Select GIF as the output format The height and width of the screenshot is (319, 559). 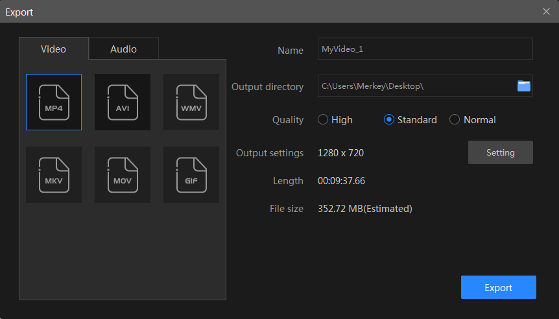tap(191, 174)
